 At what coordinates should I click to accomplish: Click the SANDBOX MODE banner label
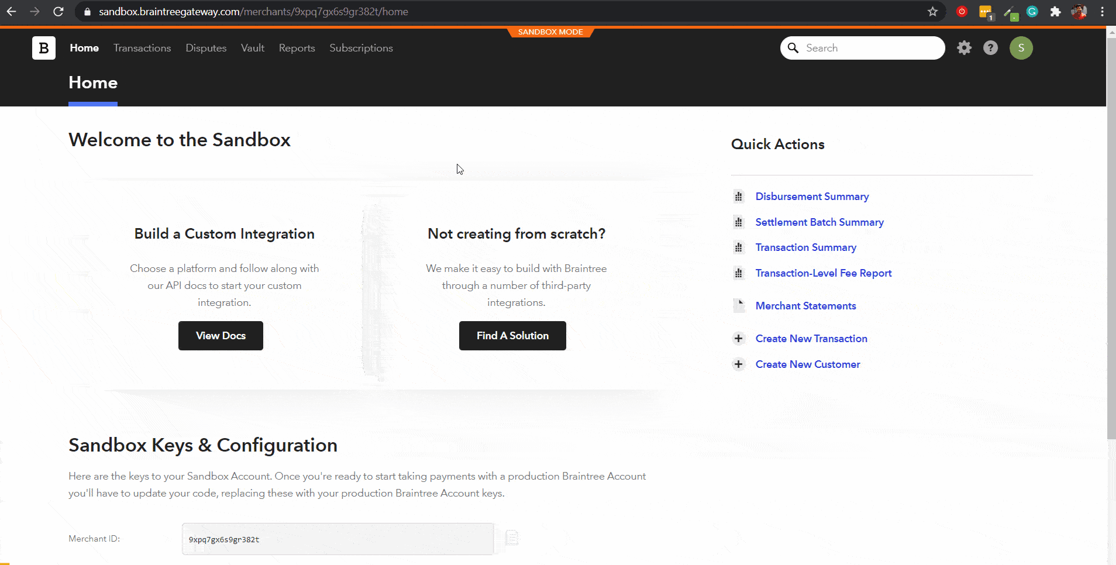coord(550,32)
